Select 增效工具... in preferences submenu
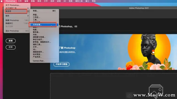Viewport: 177px width, 99px height. (x=44, y=44)
